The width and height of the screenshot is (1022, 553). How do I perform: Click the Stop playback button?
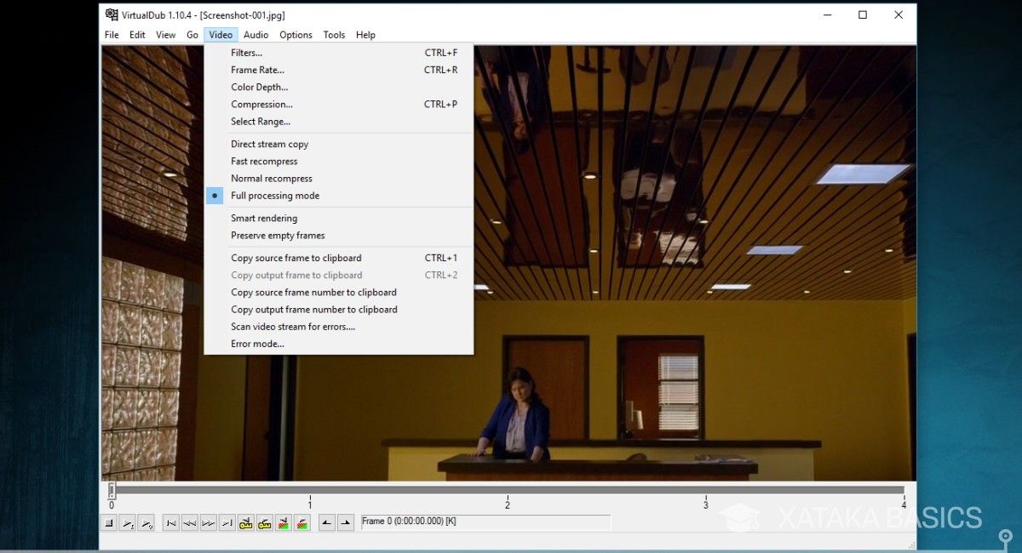(109, 522)
